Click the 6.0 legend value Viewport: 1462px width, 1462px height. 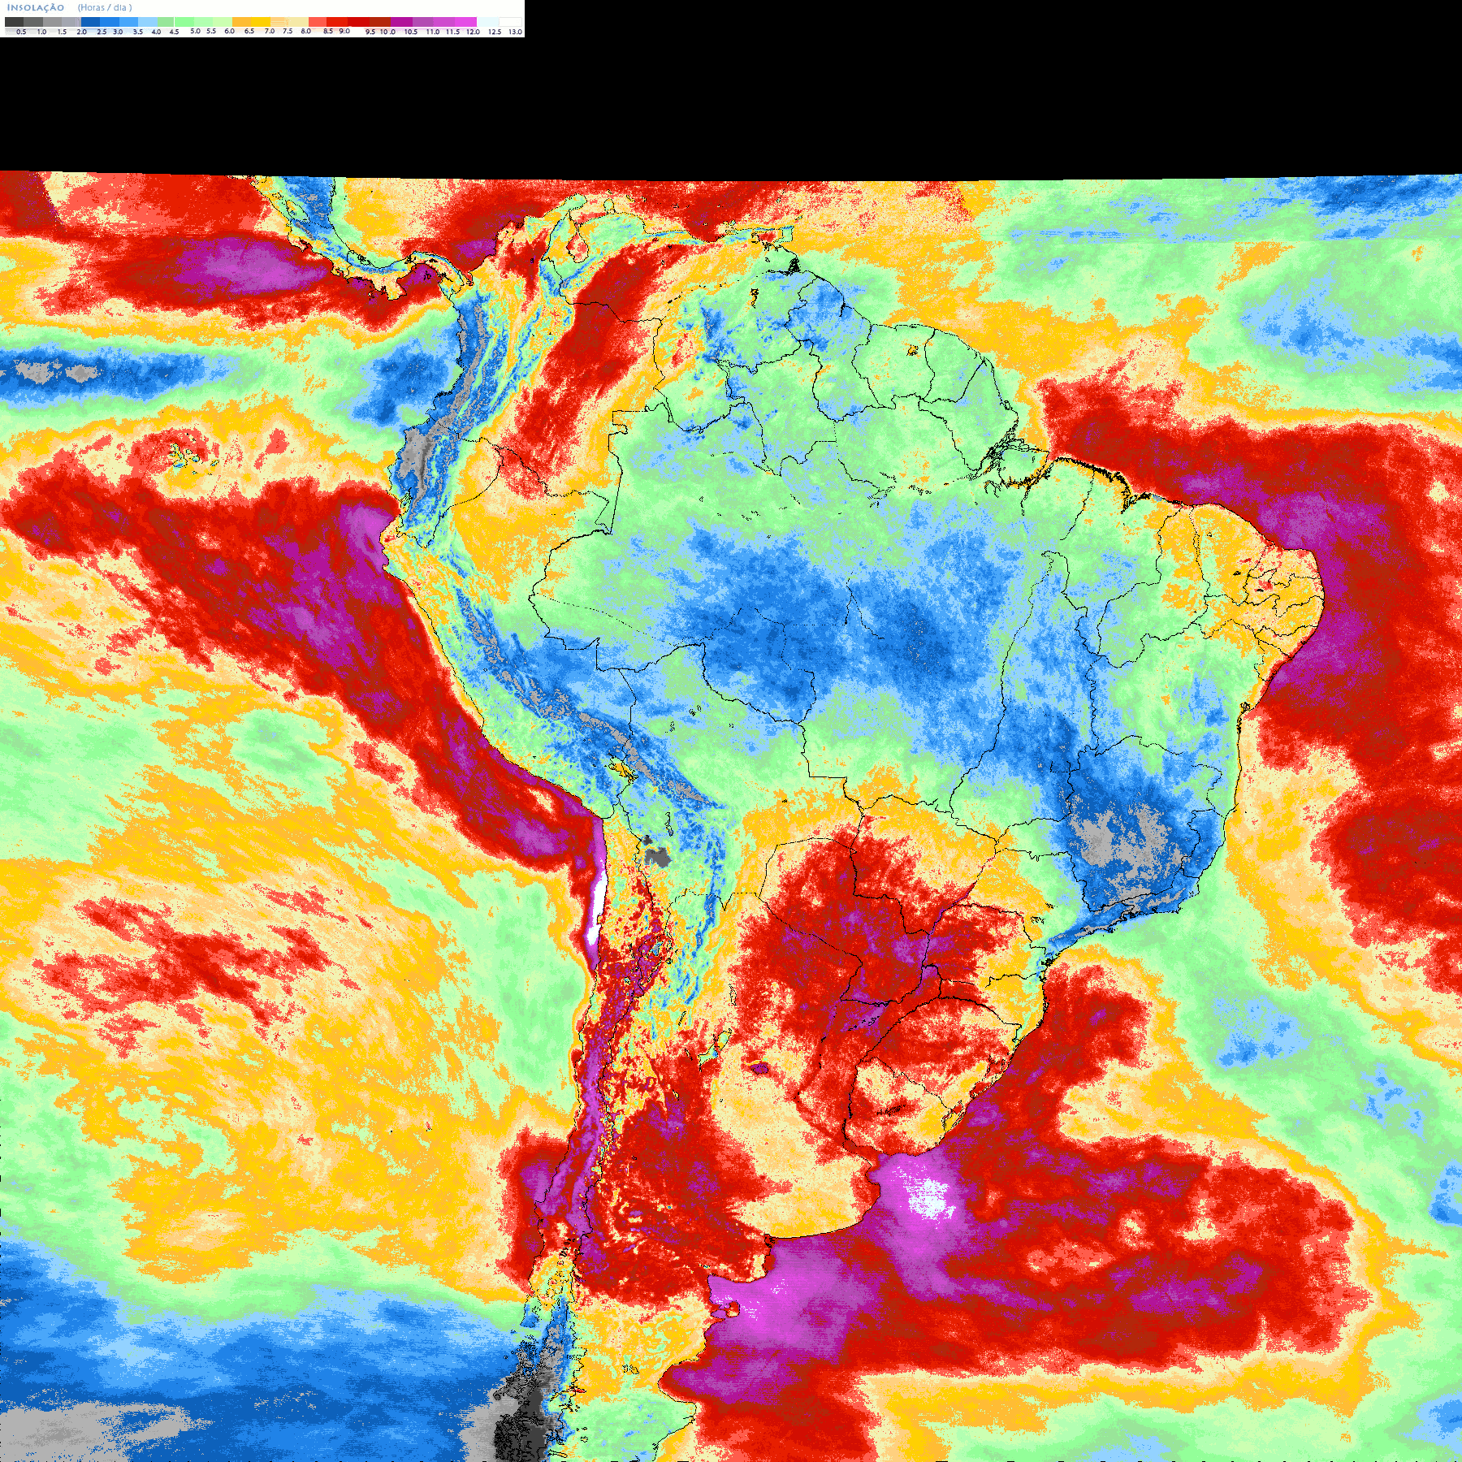[229, 31]
